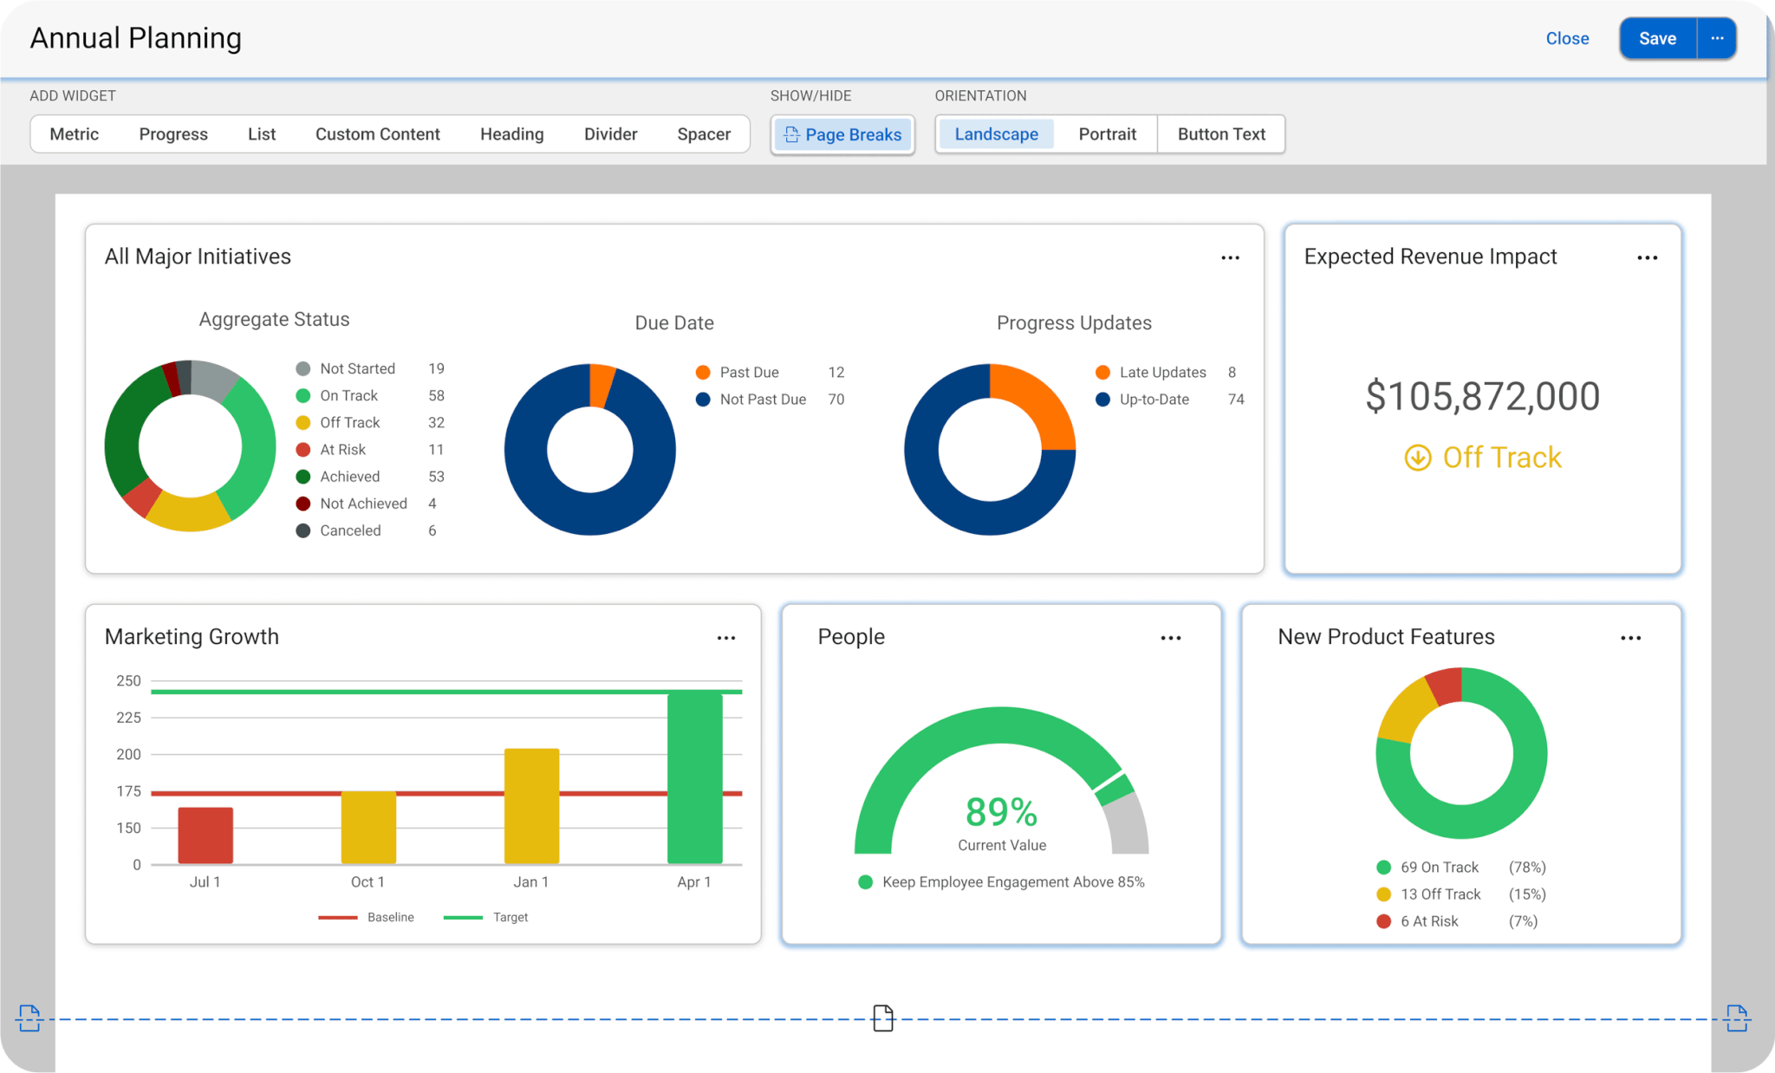
Task: Close the Annual Planning report
Action: (1567, 36)
